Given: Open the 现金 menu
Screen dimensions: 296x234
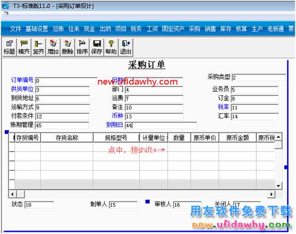Looking at the screenshot, I should (89, 29).
